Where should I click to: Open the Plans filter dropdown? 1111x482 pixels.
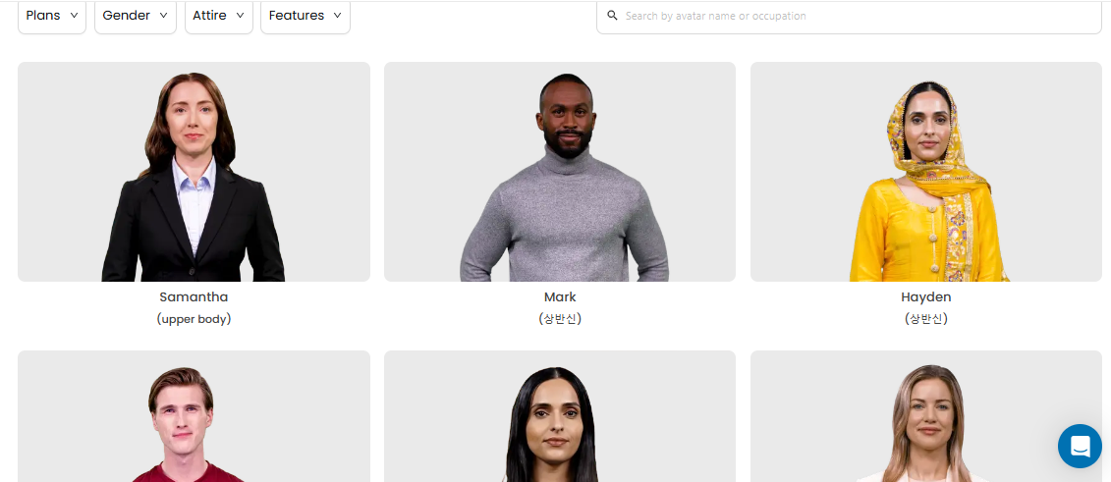click(52, 16)
